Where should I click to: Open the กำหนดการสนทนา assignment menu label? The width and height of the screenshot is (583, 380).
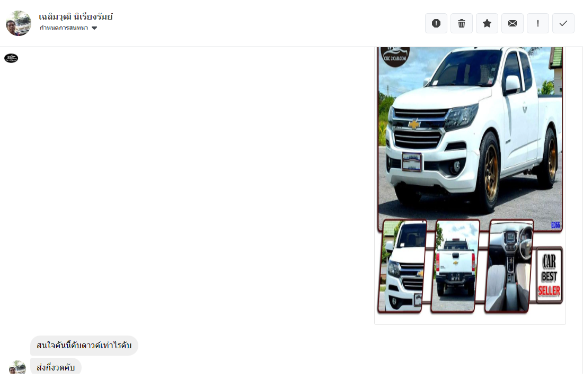click(64, 28)
